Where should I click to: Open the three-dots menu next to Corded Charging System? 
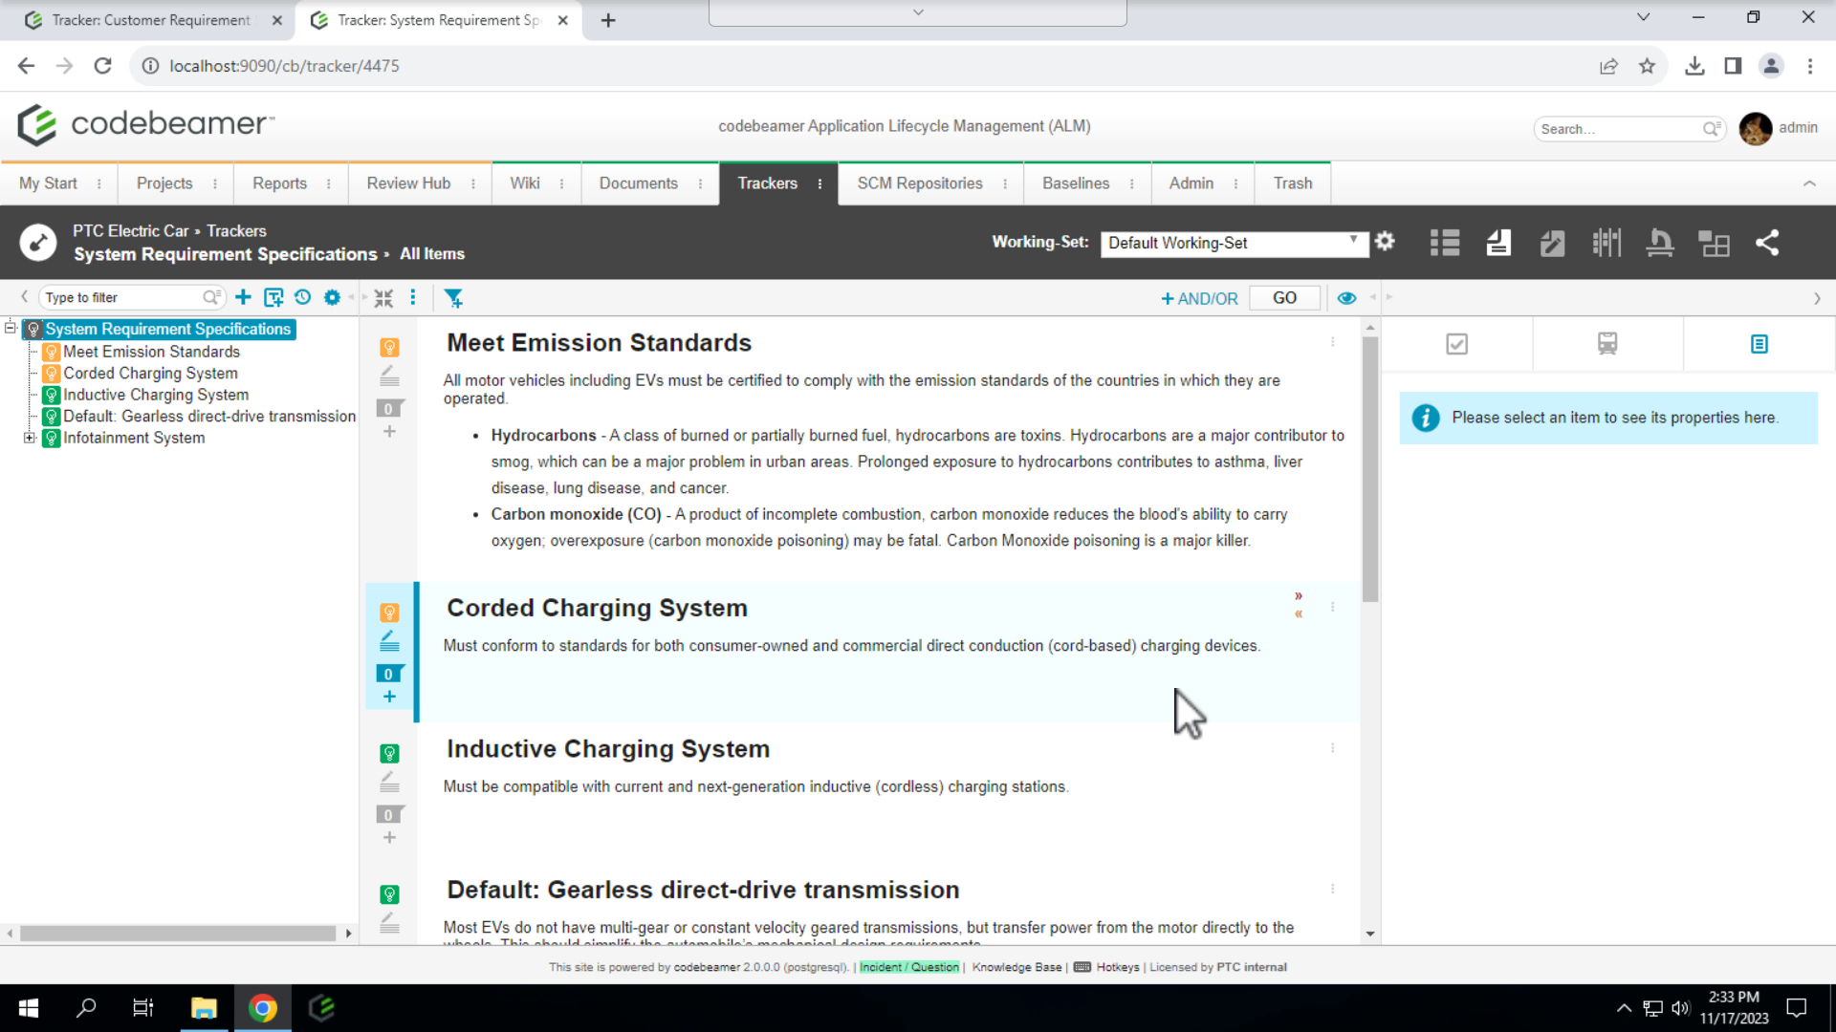[1333, 606]
